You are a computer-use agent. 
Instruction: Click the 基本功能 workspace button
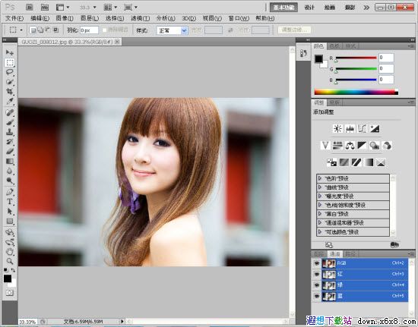[283, 8]
